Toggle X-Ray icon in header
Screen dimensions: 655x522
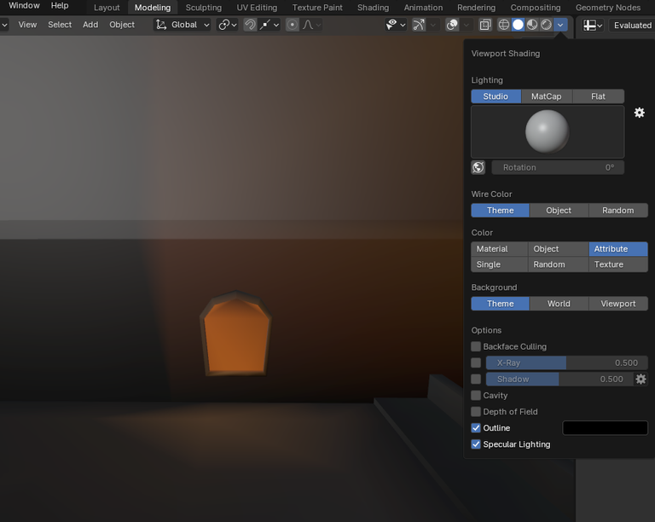pyautogui.click(x=485, y=25)
